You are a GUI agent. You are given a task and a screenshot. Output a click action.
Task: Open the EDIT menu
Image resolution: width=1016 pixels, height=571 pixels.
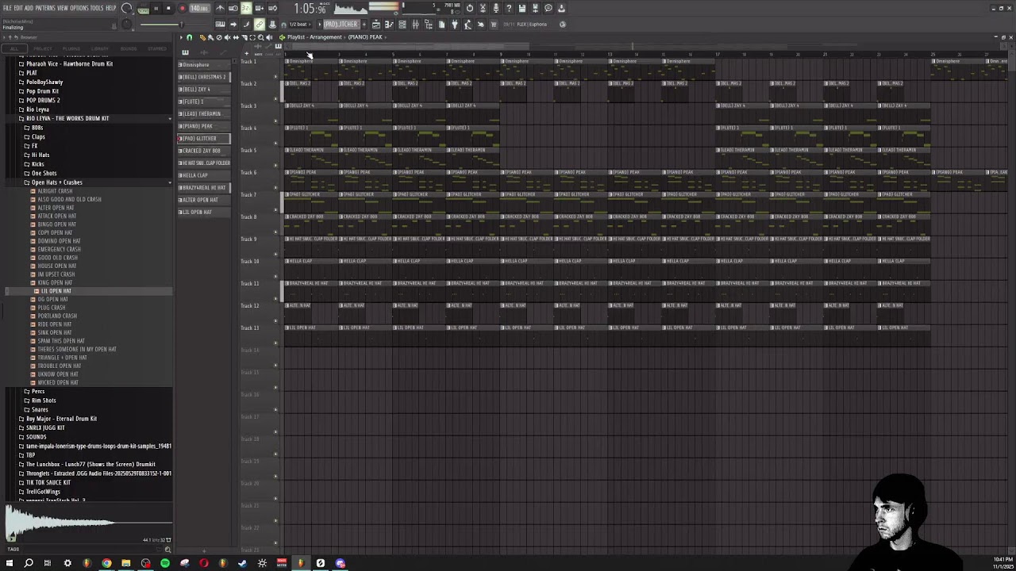click(x=17, y=8)
